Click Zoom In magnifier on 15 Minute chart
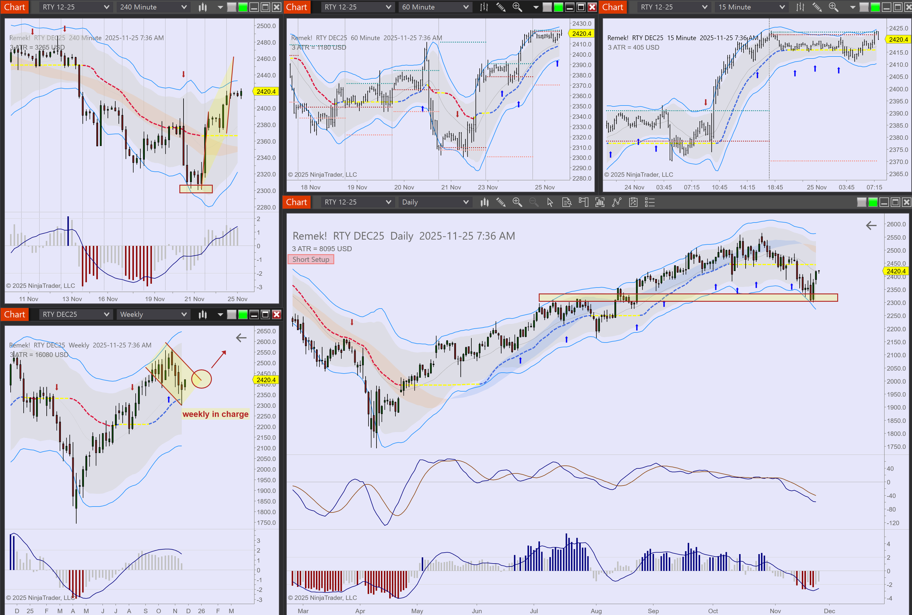The height and width of the screenshot is (615, 912). pos(833,7)
